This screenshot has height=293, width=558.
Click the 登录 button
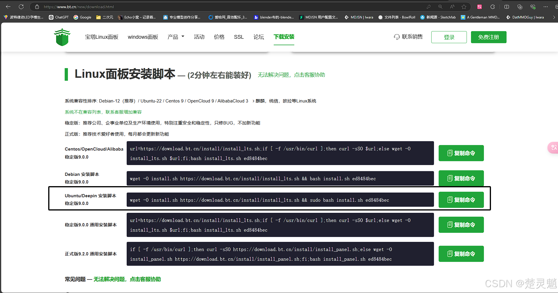[x=449, y=37]
